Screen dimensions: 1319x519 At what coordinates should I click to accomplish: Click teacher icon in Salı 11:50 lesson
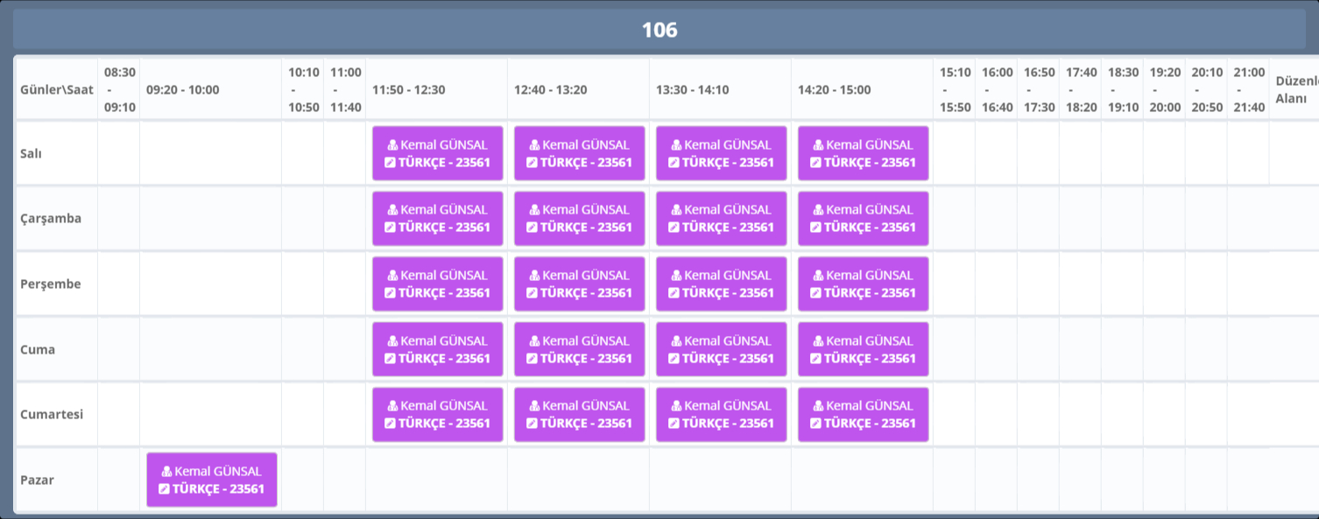click(x=393, y=145)
